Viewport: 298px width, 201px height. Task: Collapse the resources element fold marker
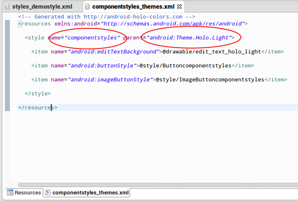pyautogui.click(x=20, y=24)
